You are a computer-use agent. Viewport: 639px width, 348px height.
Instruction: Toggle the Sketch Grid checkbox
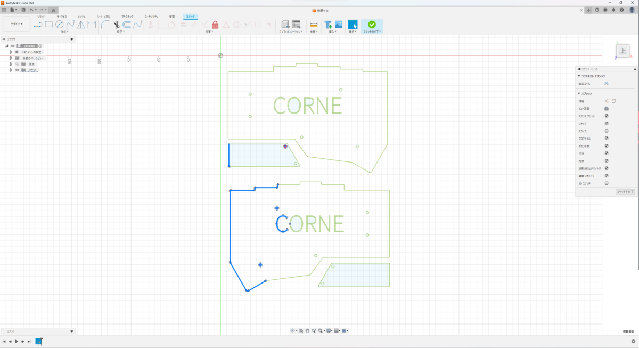[x=607, y=116]
